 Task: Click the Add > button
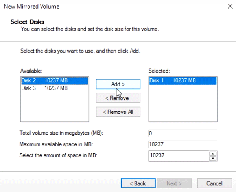(x=118, y=84)
